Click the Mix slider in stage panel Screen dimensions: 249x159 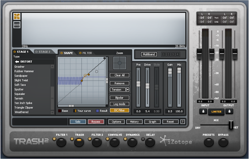coord(179,70)
